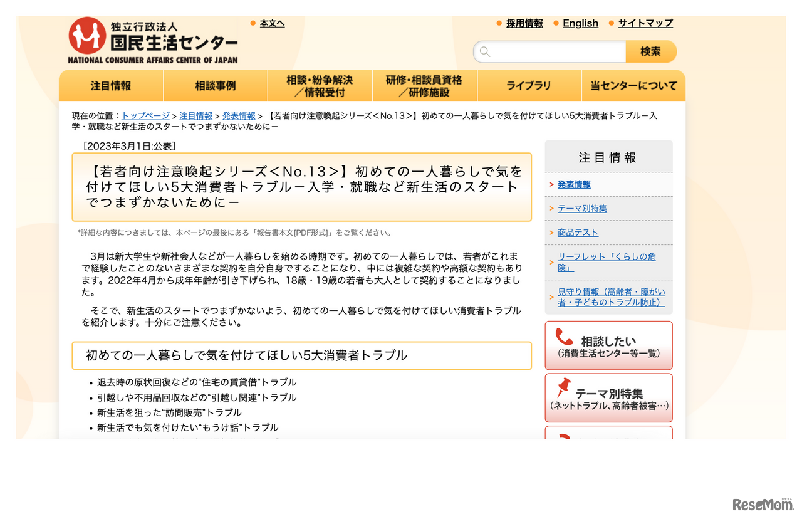Image resolution: width=802 pixels, height=519 pixels.
Task: Open the 研修・相談員資格/研修施設 tab
Action: point(425,86)
